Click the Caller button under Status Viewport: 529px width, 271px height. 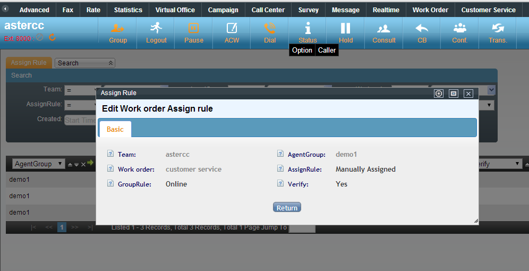[x=327, y=50]
